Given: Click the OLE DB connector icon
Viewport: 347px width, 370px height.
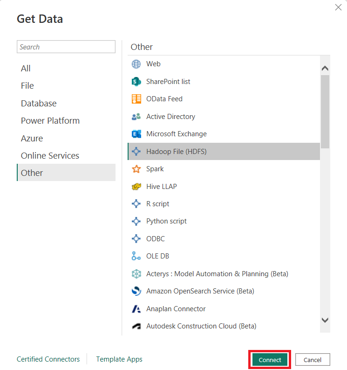Looking at the screenshot, I should click(x=136, y=256).
